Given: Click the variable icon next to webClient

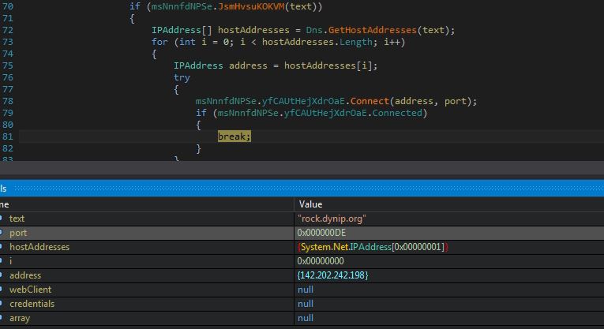Looking at the screenshot, I should click(x=2, y=290).
